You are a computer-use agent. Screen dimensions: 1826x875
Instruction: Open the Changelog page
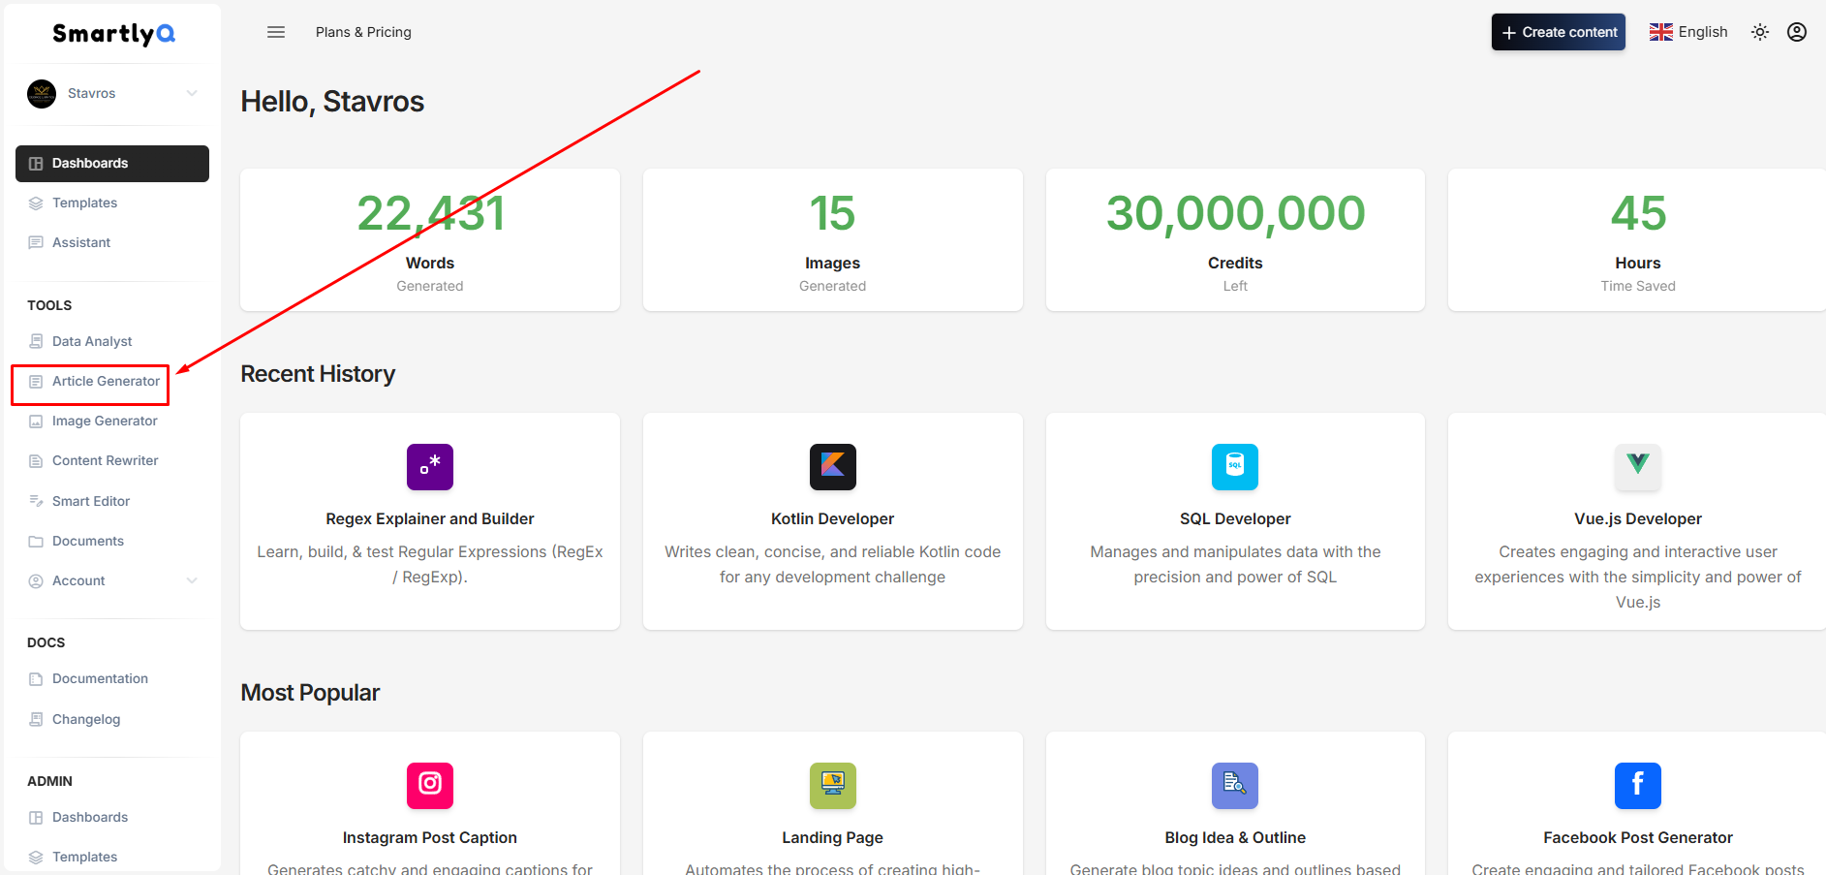pyautogui.click(x=112, y=719)
